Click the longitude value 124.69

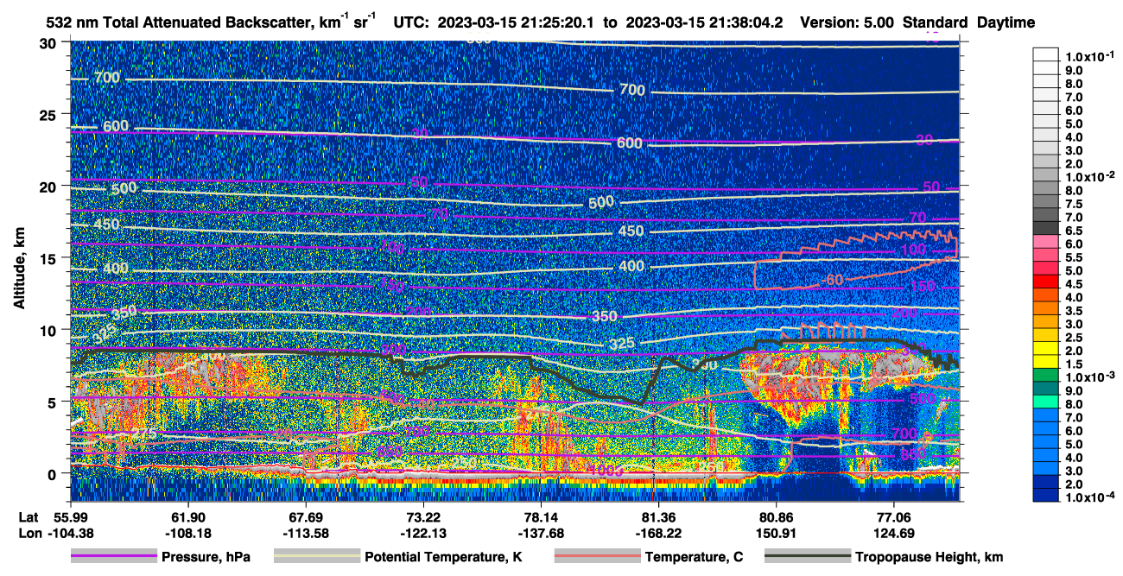click(x=894, y=532)
